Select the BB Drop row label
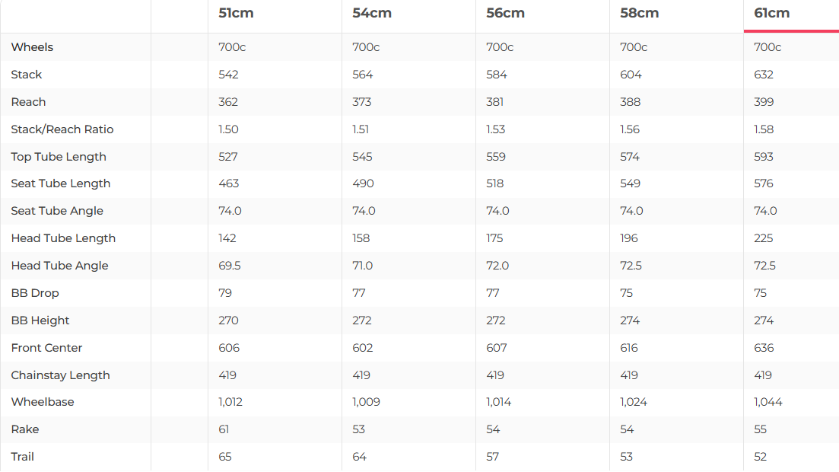This screenshot has width=839, height=472. [35, 293]
